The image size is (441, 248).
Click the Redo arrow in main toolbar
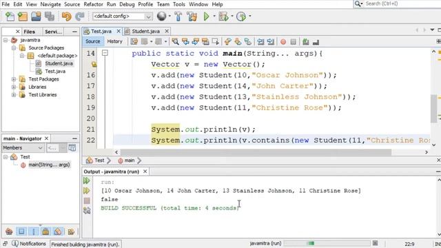[80, 17]
